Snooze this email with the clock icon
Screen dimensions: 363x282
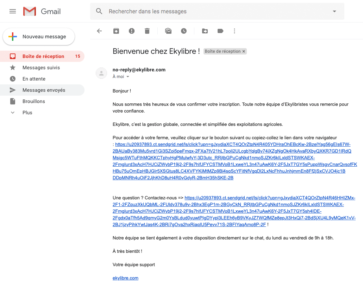(184, 31)
